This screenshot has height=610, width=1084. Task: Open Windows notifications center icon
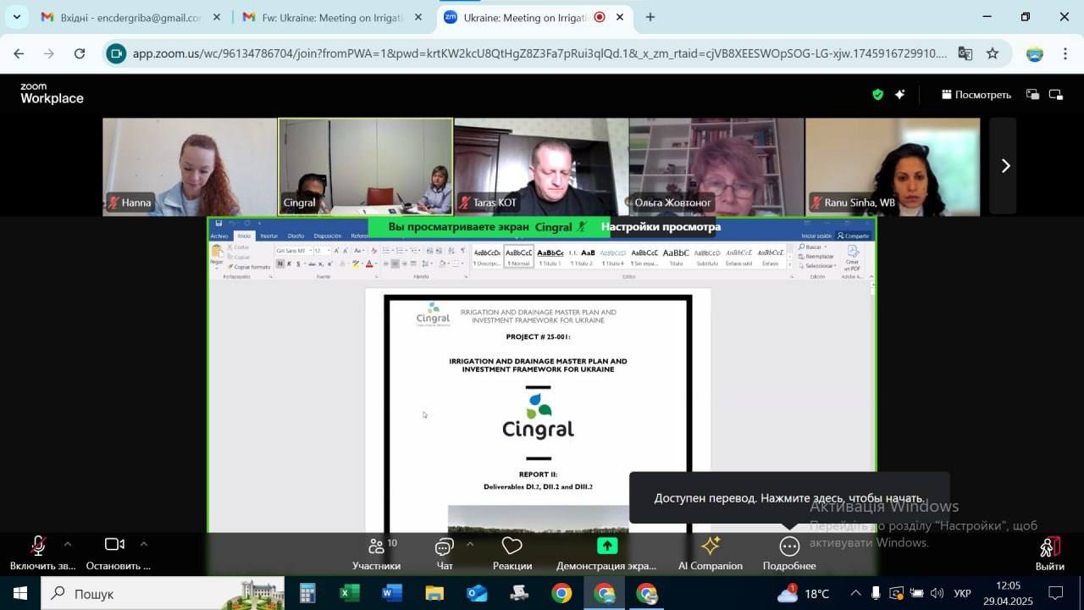(1056, 593)
